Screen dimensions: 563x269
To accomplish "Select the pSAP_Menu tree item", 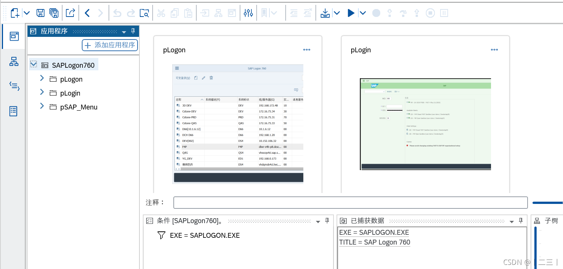I will (x=79, y=107).
